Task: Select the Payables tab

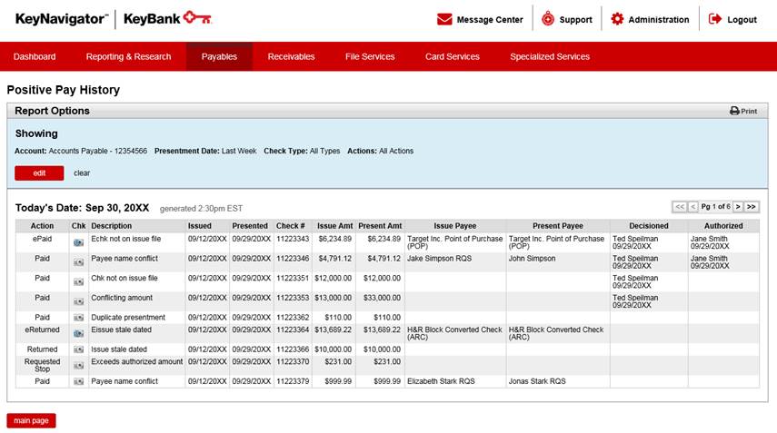Action: (x=219, y=56)
